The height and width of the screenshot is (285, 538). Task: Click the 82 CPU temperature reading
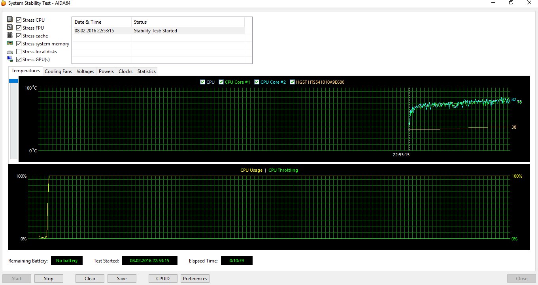[514, 99]
